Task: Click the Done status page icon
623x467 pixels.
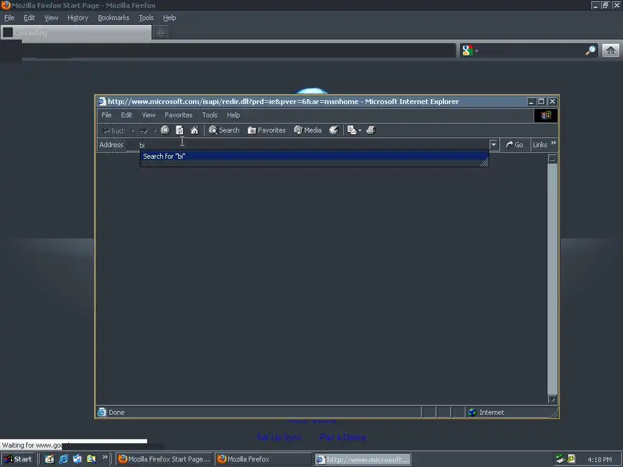Action: [x=102, y=412]
